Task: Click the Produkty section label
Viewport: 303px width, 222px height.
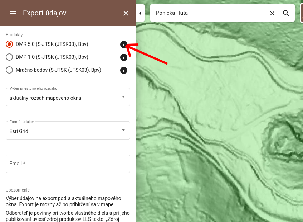Action: [14, 35]
